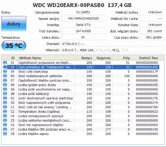The image size is (166, 147).
Task: Click the status orb for attribute 04
Action: (x=5, y=71)
